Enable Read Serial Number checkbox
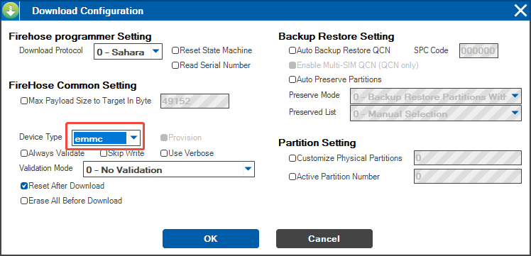Viewport: 531px width, 256px height. 175,66
